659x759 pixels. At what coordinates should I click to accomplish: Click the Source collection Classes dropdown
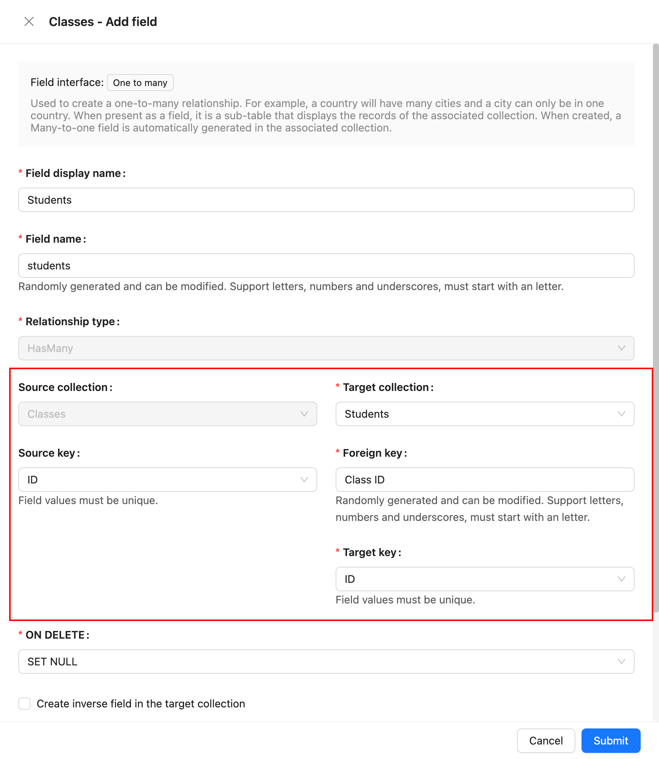point(160,414)
